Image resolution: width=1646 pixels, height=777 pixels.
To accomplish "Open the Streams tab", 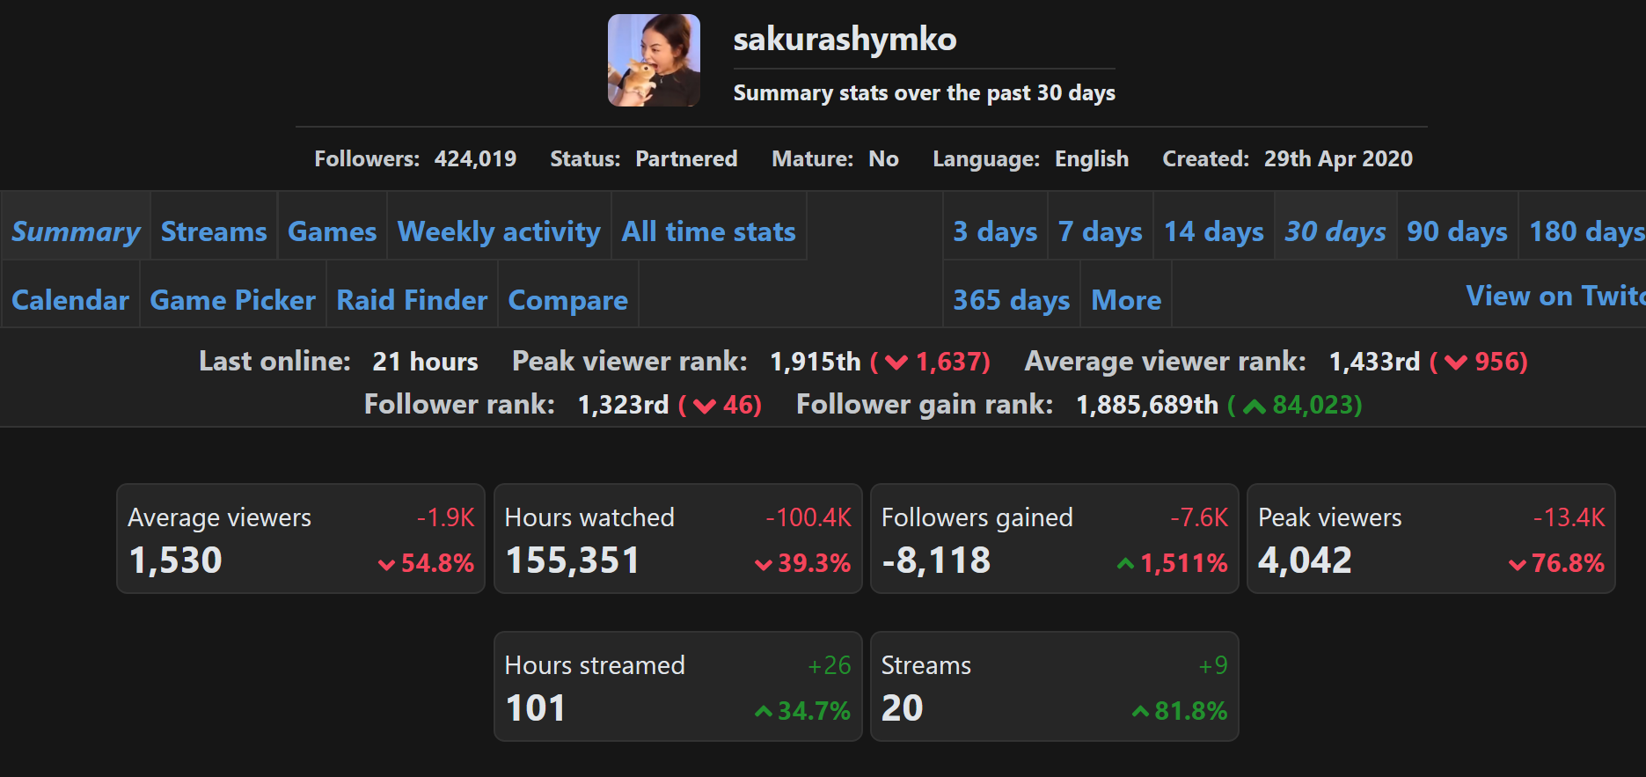I will (x=214, y=231).
